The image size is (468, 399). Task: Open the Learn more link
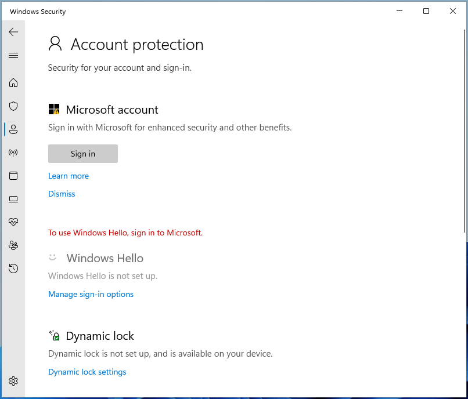coord(69,176)
